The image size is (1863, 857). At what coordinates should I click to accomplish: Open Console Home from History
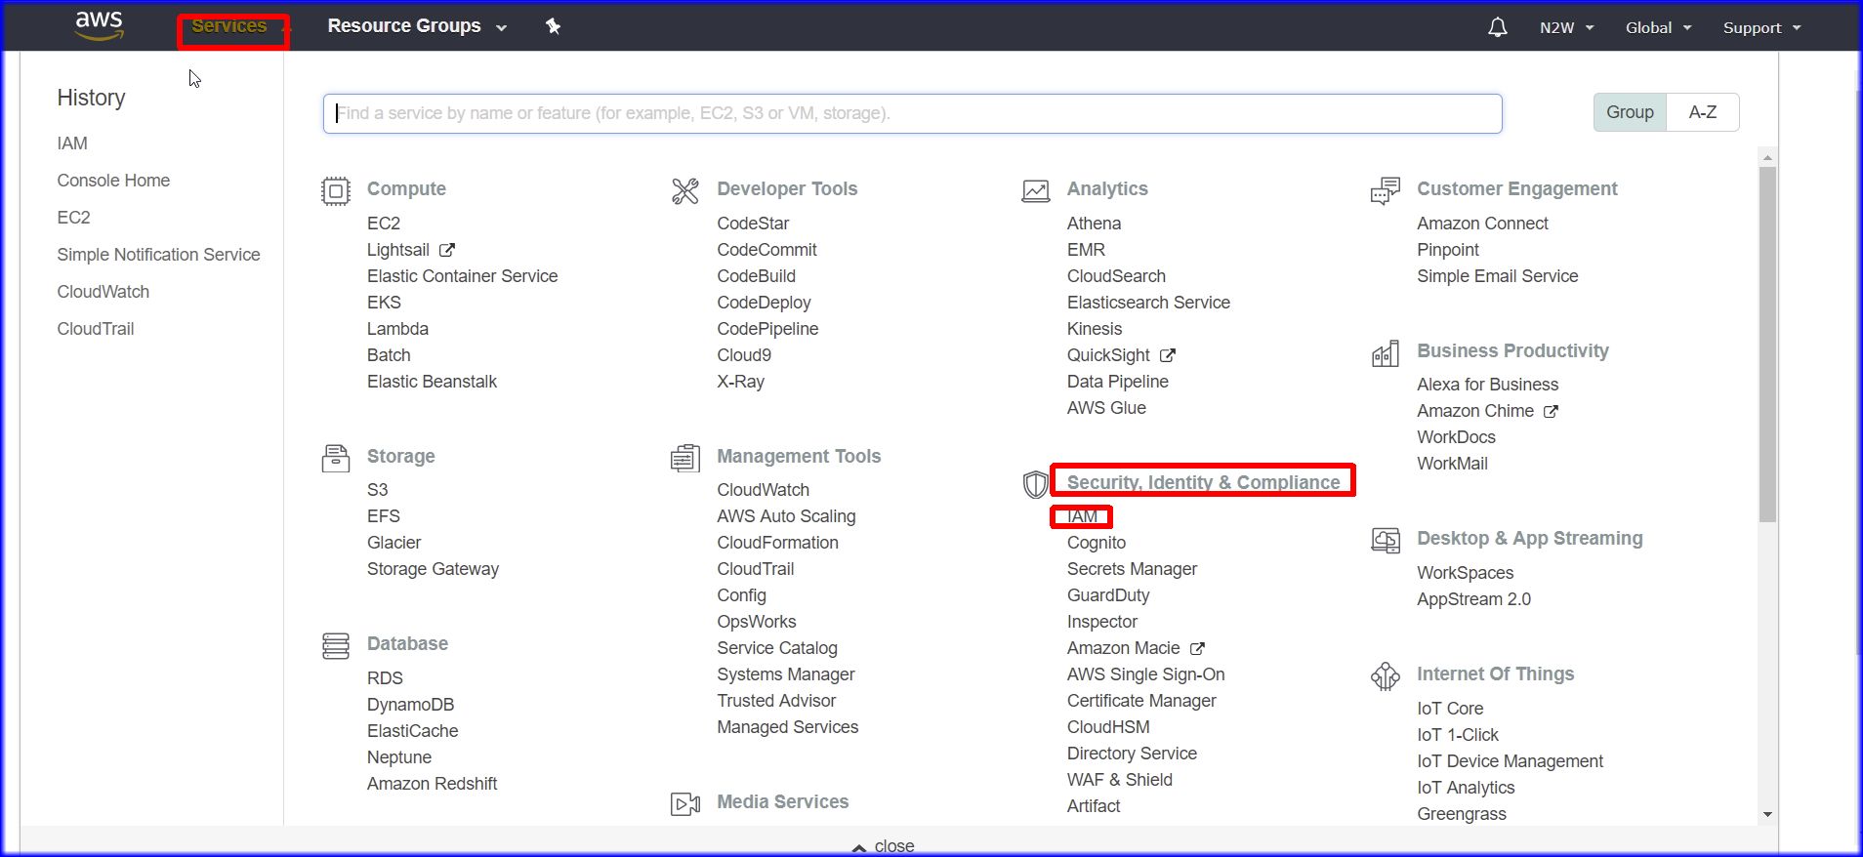point(113,181)
